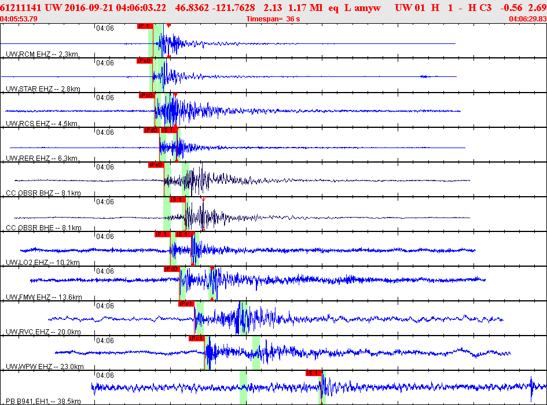Image resolution: width=547 pixels, height=405 pixels.
Task: Select station label UW STAR EHZ -- 2.8km
Action: click(43, 89)
